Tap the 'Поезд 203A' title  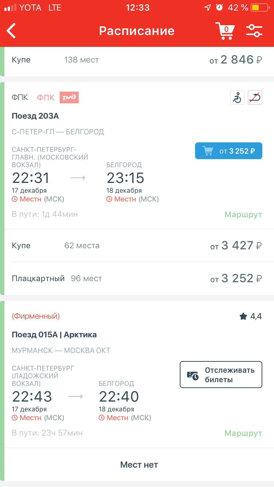[x=35, y=116]
